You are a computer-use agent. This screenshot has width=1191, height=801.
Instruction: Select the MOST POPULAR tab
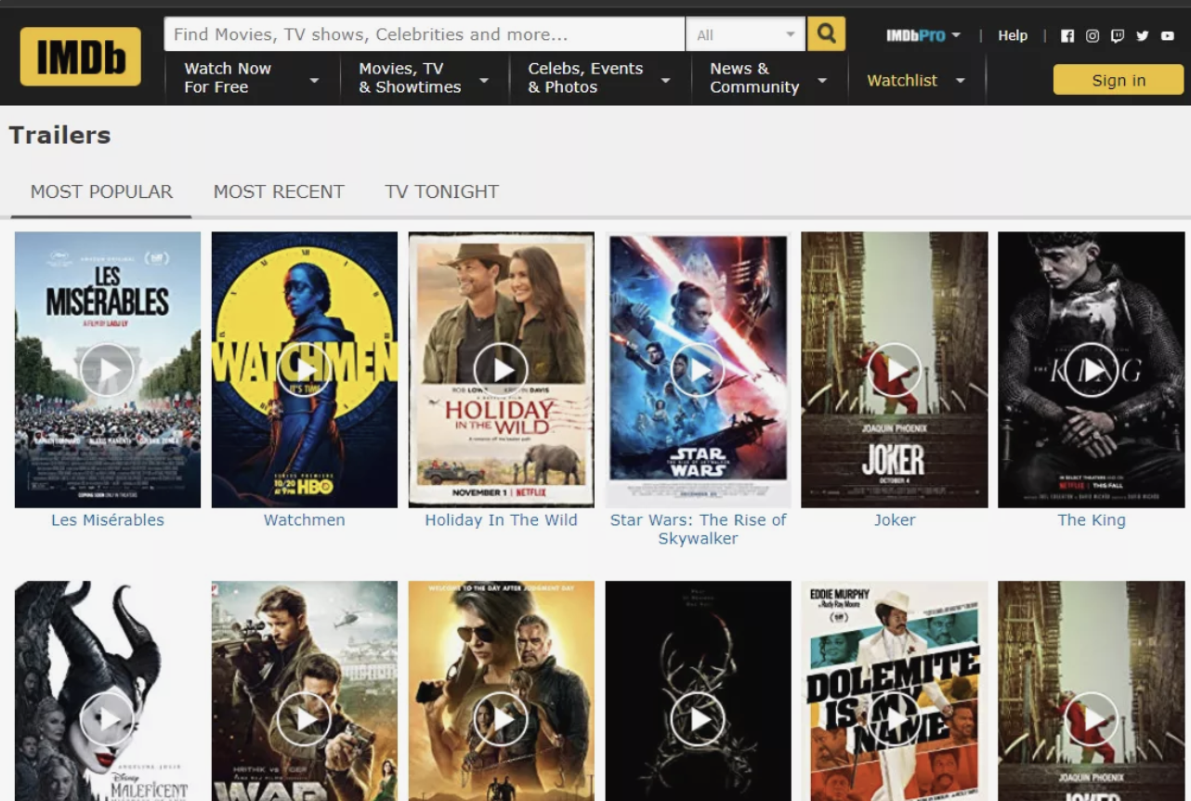(x=101, y=191)
